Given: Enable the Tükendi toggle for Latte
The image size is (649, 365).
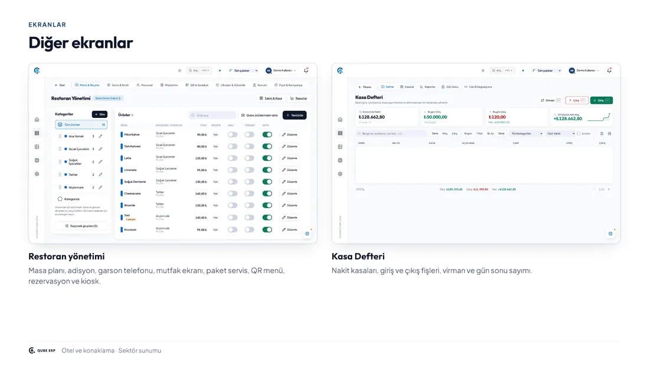Looking at the screenshot, I should pos(249,158).
